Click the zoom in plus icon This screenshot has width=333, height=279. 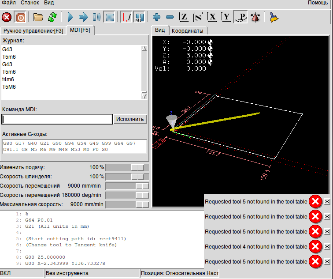(156, 17)
